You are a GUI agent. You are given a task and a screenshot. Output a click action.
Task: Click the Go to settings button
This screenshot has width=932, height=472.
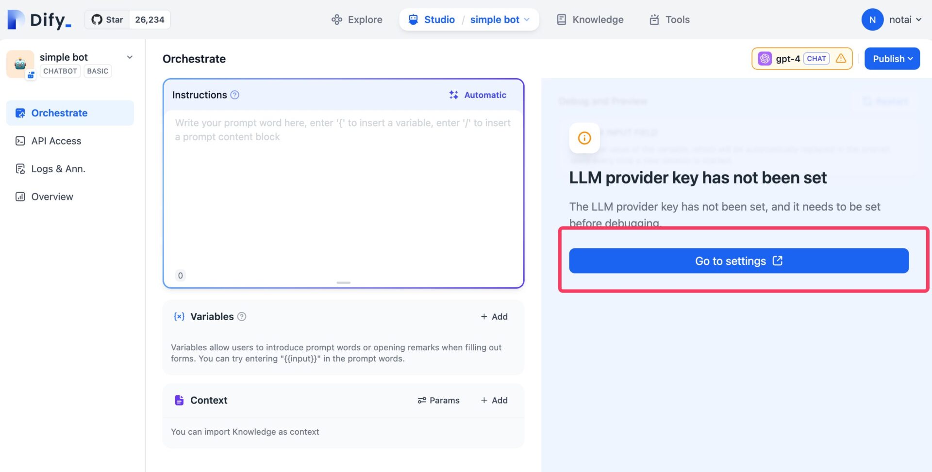(x=738, y=261)
